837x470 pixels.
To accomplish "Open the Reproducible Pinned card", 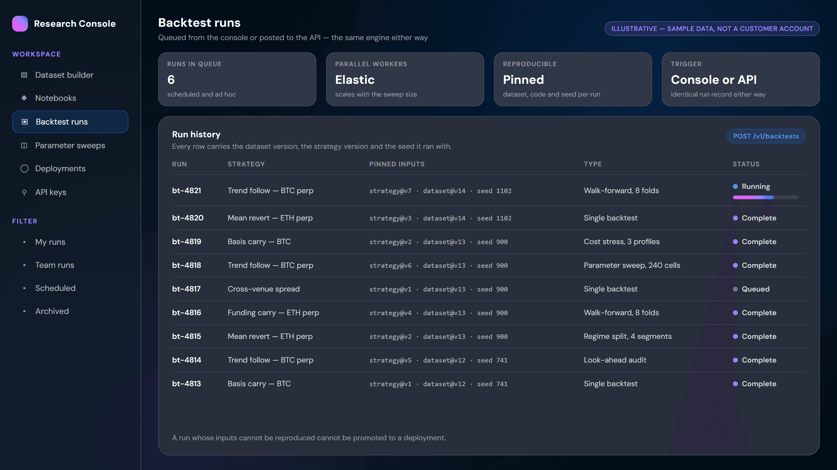I will tap(573, 79).
